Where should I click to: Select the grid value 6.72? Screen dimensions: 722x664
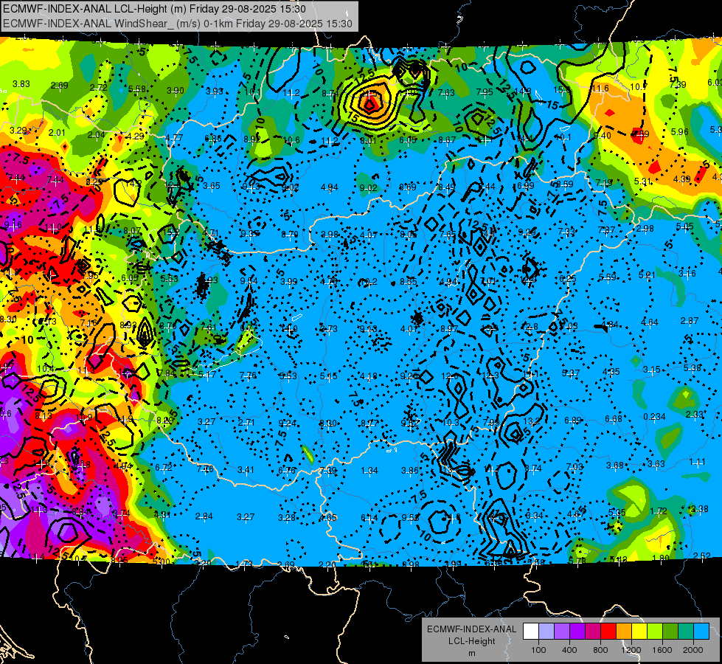click(x=164, y=467)
